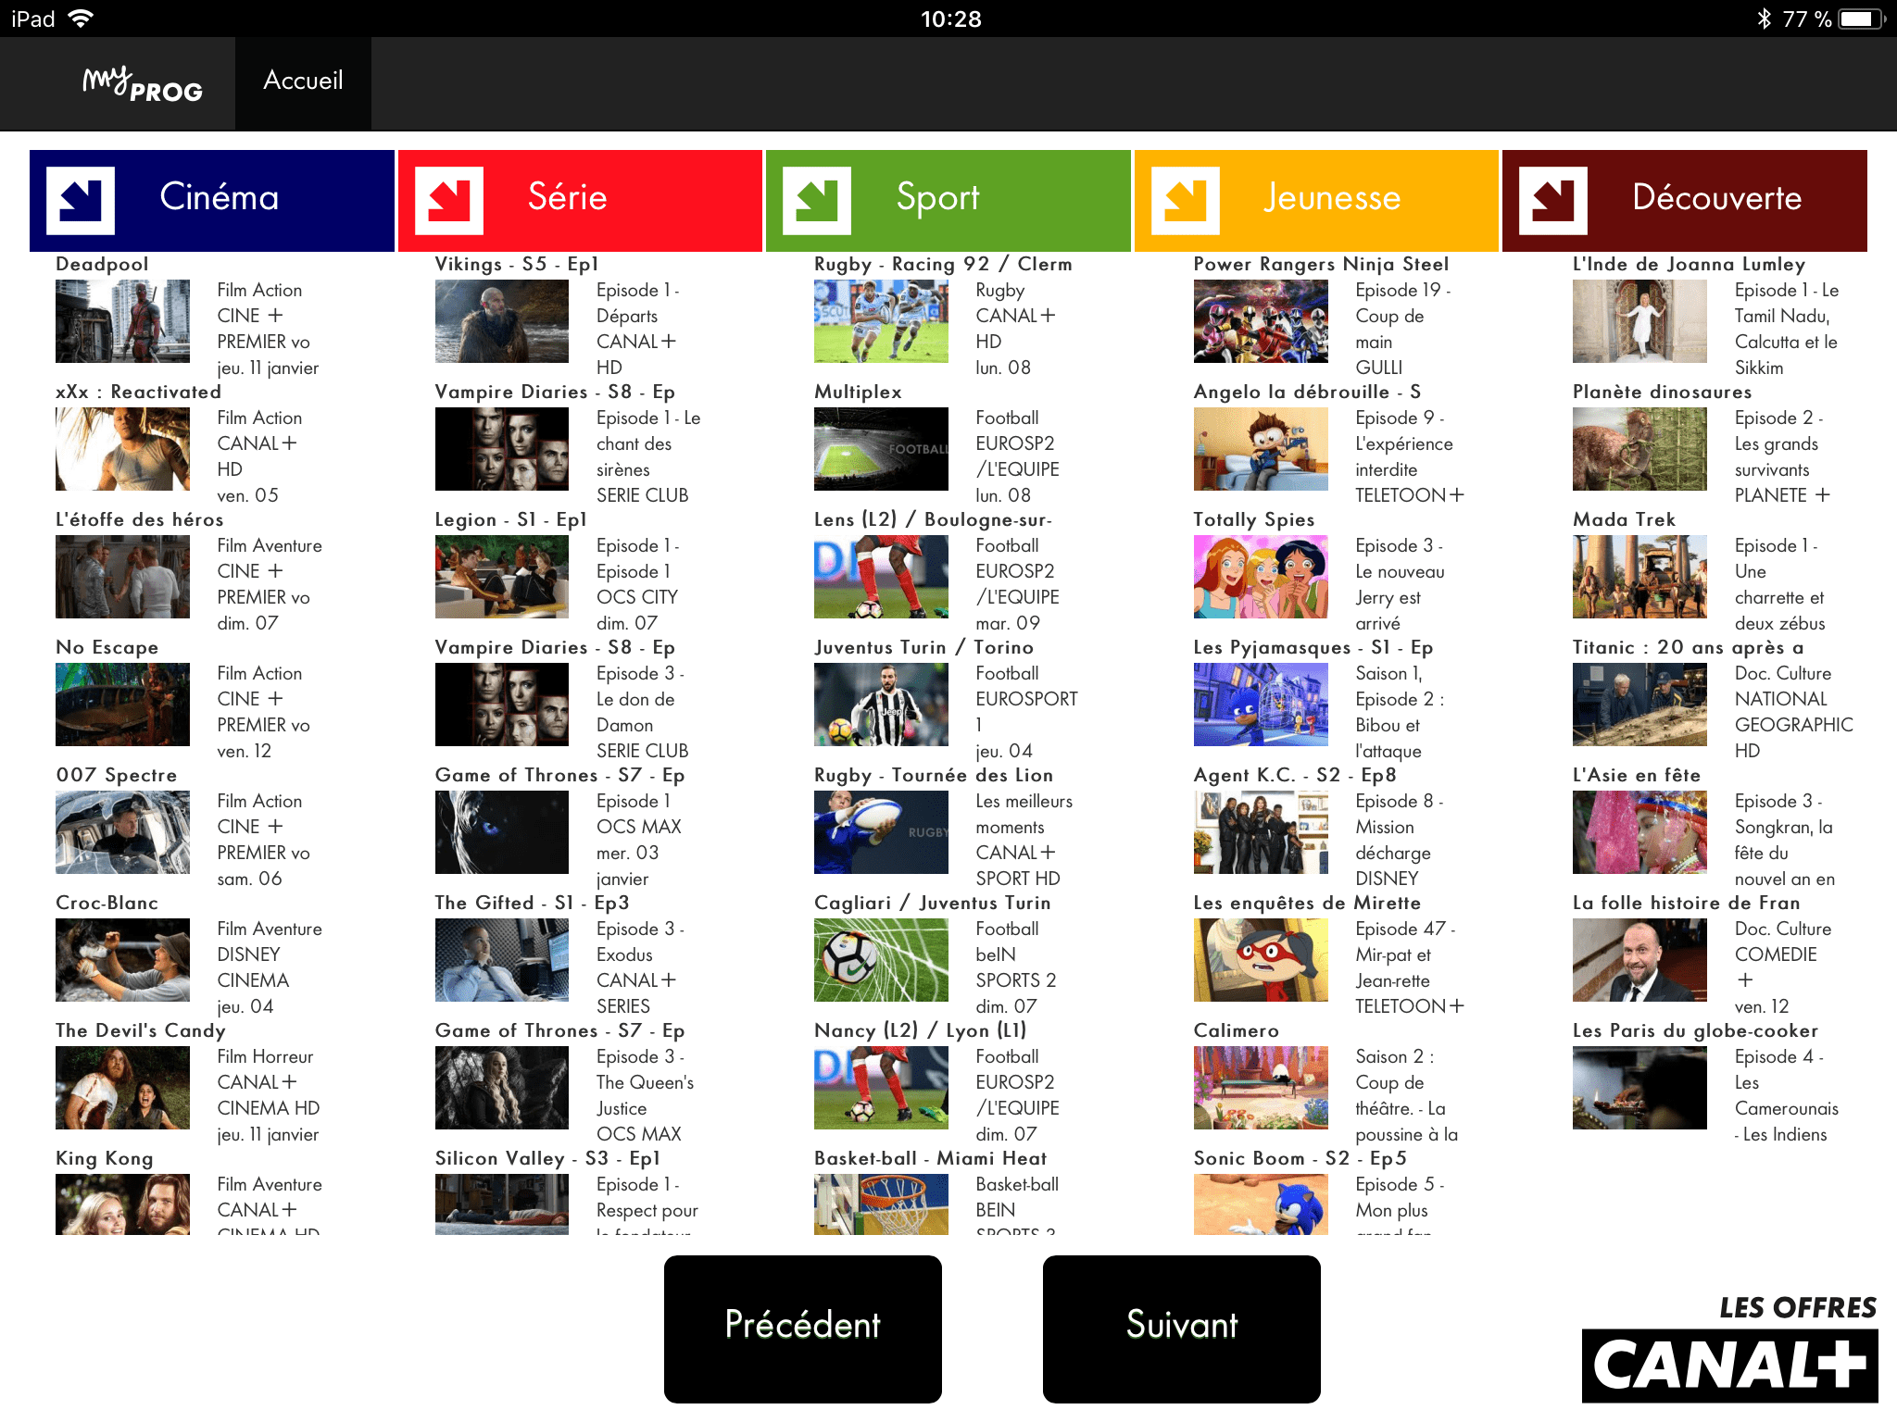Select the L'étoffe des héros thumbnail
The image size is (1897, 1422).
(x=122, y=577)
